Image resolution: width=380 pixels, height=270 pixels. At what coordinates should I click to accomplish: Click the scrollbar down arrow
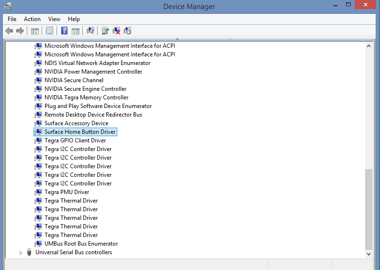(369, 254)
